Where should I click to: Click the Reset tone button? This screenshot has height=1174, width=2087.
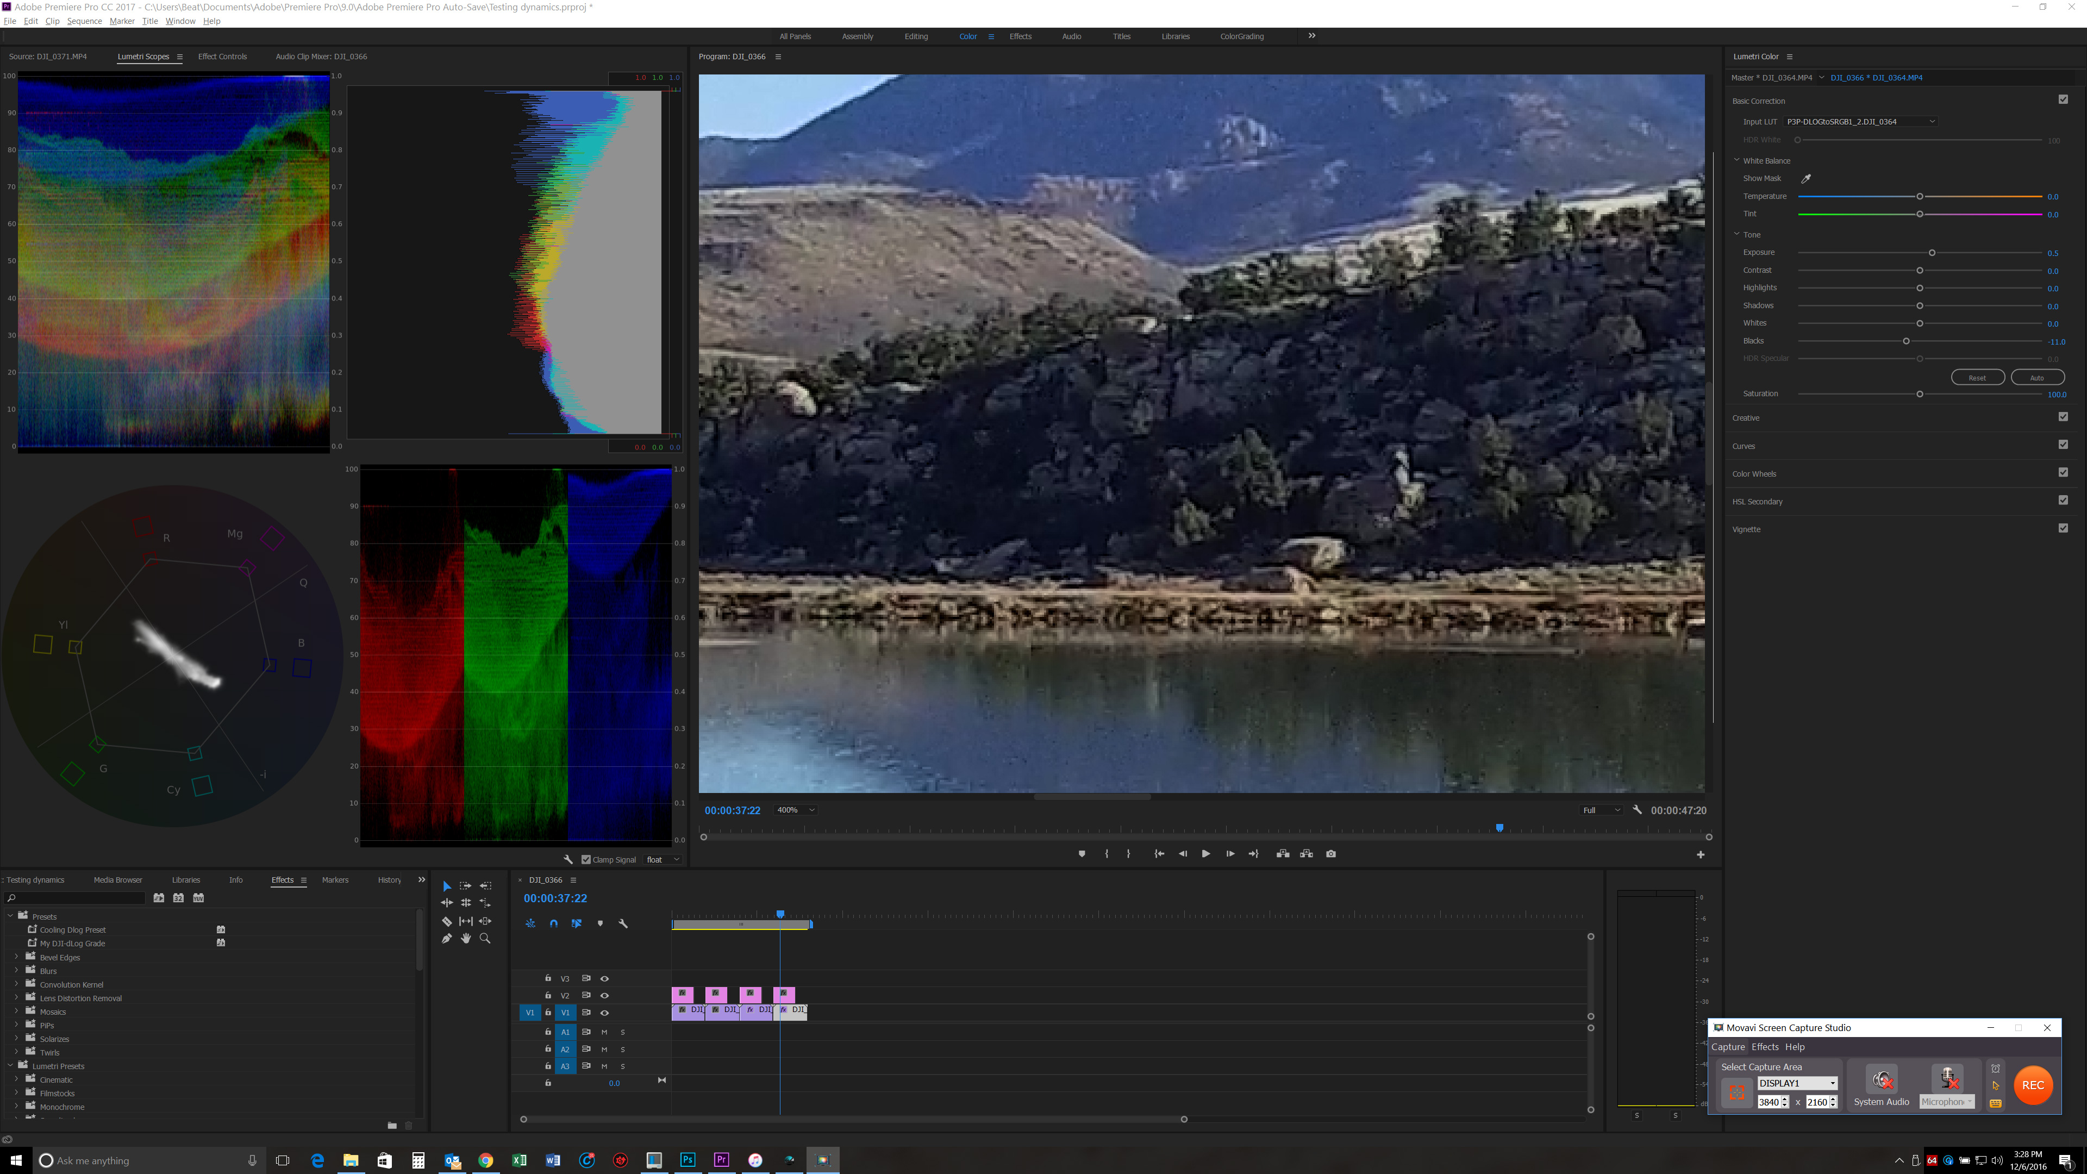(x=1978, y=378)
